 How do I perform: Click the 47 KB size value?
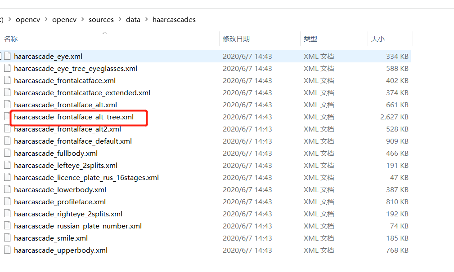(399, 178)
